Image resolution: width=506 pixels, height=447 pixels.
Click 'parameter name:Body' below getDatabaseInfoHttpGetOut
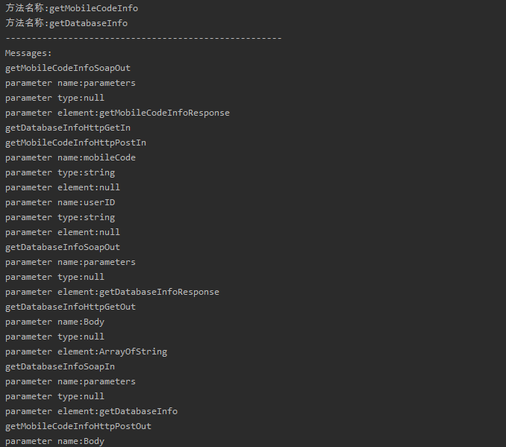click(54, 322)
